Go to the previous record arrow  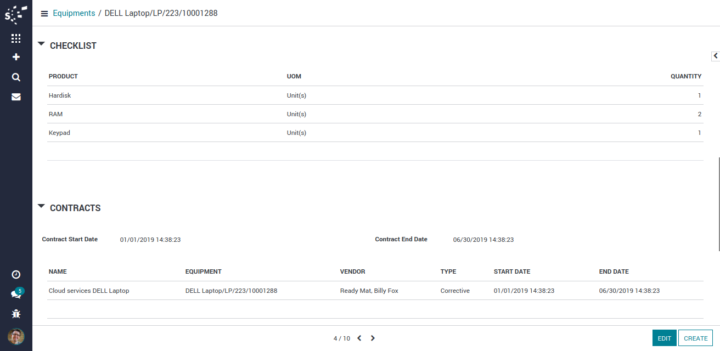(359, 338)
